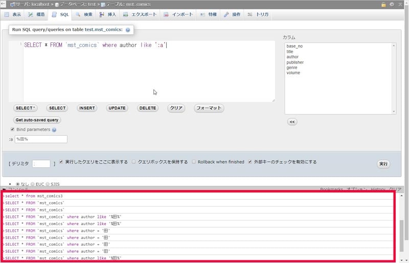Click the back arrow in the breadcrumb bar

(x=3, y=4)
